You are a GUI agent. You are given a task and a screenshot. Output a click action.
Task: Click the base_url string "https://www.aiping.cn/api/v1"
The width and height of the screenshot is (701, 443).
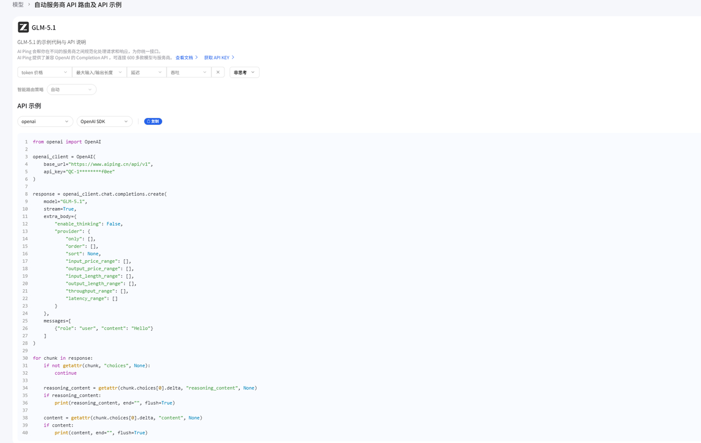pyautogui.click(x=111, y=164)
